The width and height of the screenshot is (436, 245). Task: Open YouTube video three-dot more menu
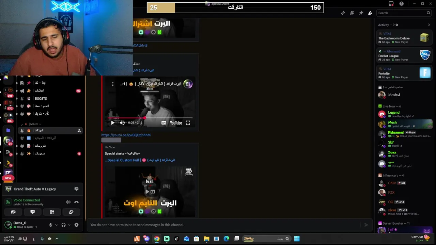(113, 84)
